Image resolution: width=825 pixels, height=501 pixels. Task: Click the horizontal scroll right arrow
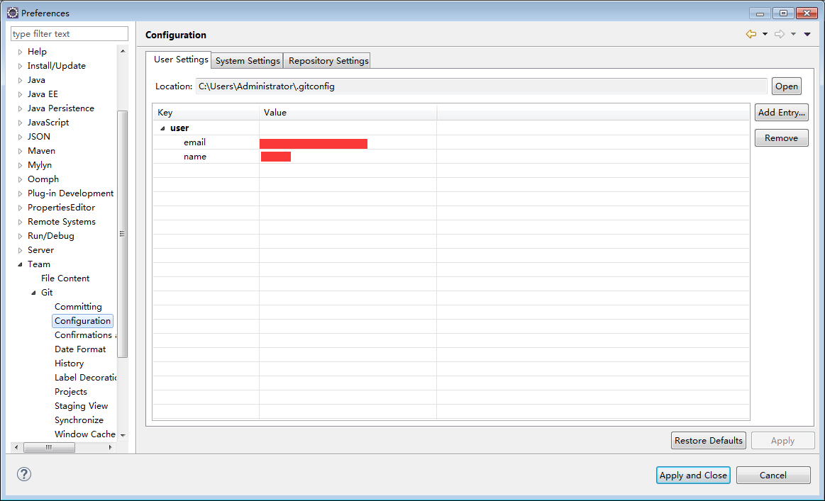coord(110,448)
